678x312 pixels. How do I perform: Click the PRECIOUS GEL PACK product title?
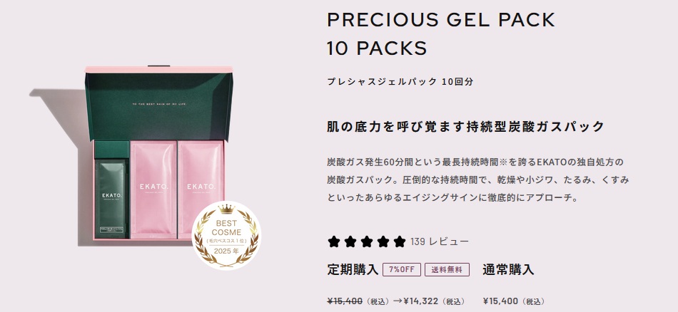pos(440,20)
